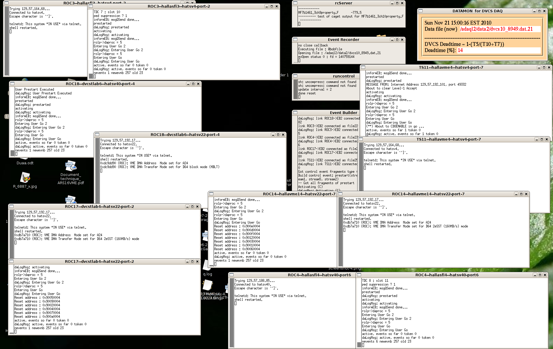This screenshot has height=349, width=553.
Task: Open window menu of ROC4 window showing Trying 129.57.188.85
Action: coord(231,275)
